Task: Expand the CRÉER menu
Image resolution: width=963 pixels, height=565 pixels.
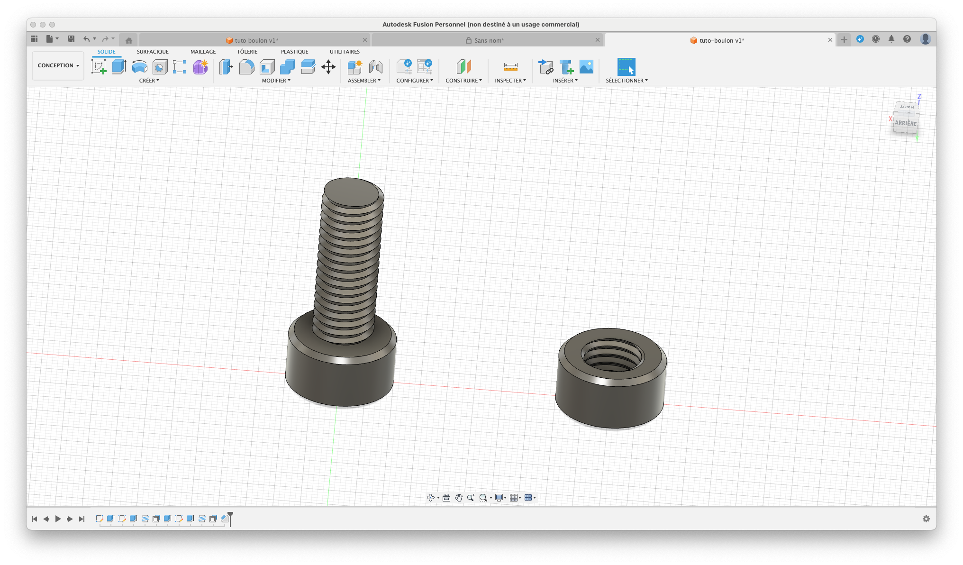Action: coord(149,81)
